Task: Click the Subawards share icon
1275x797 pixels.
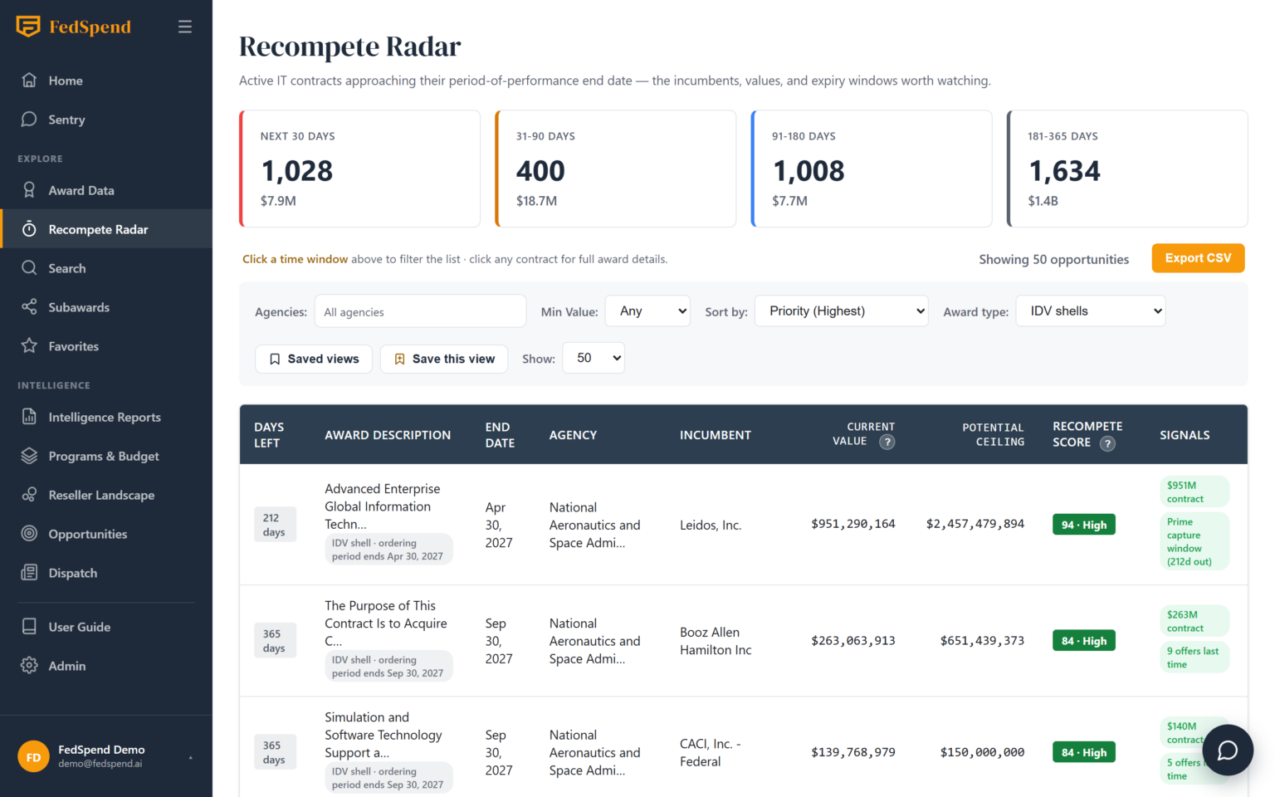Action: point(29,307)
